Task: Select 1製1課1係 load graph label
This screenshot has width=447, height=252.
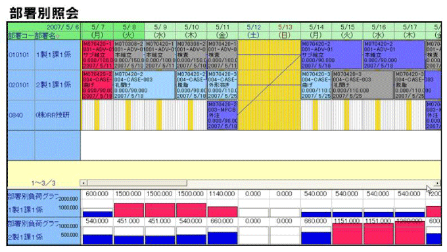Action: click(x=25, y=210)
